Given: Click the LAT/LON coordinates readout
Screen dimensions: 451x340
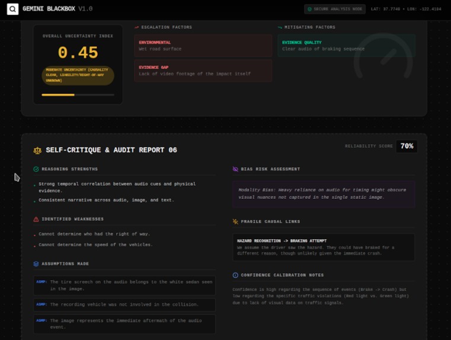Looking at the screenshot, I should pyautogui.click(x=406, y=9).
